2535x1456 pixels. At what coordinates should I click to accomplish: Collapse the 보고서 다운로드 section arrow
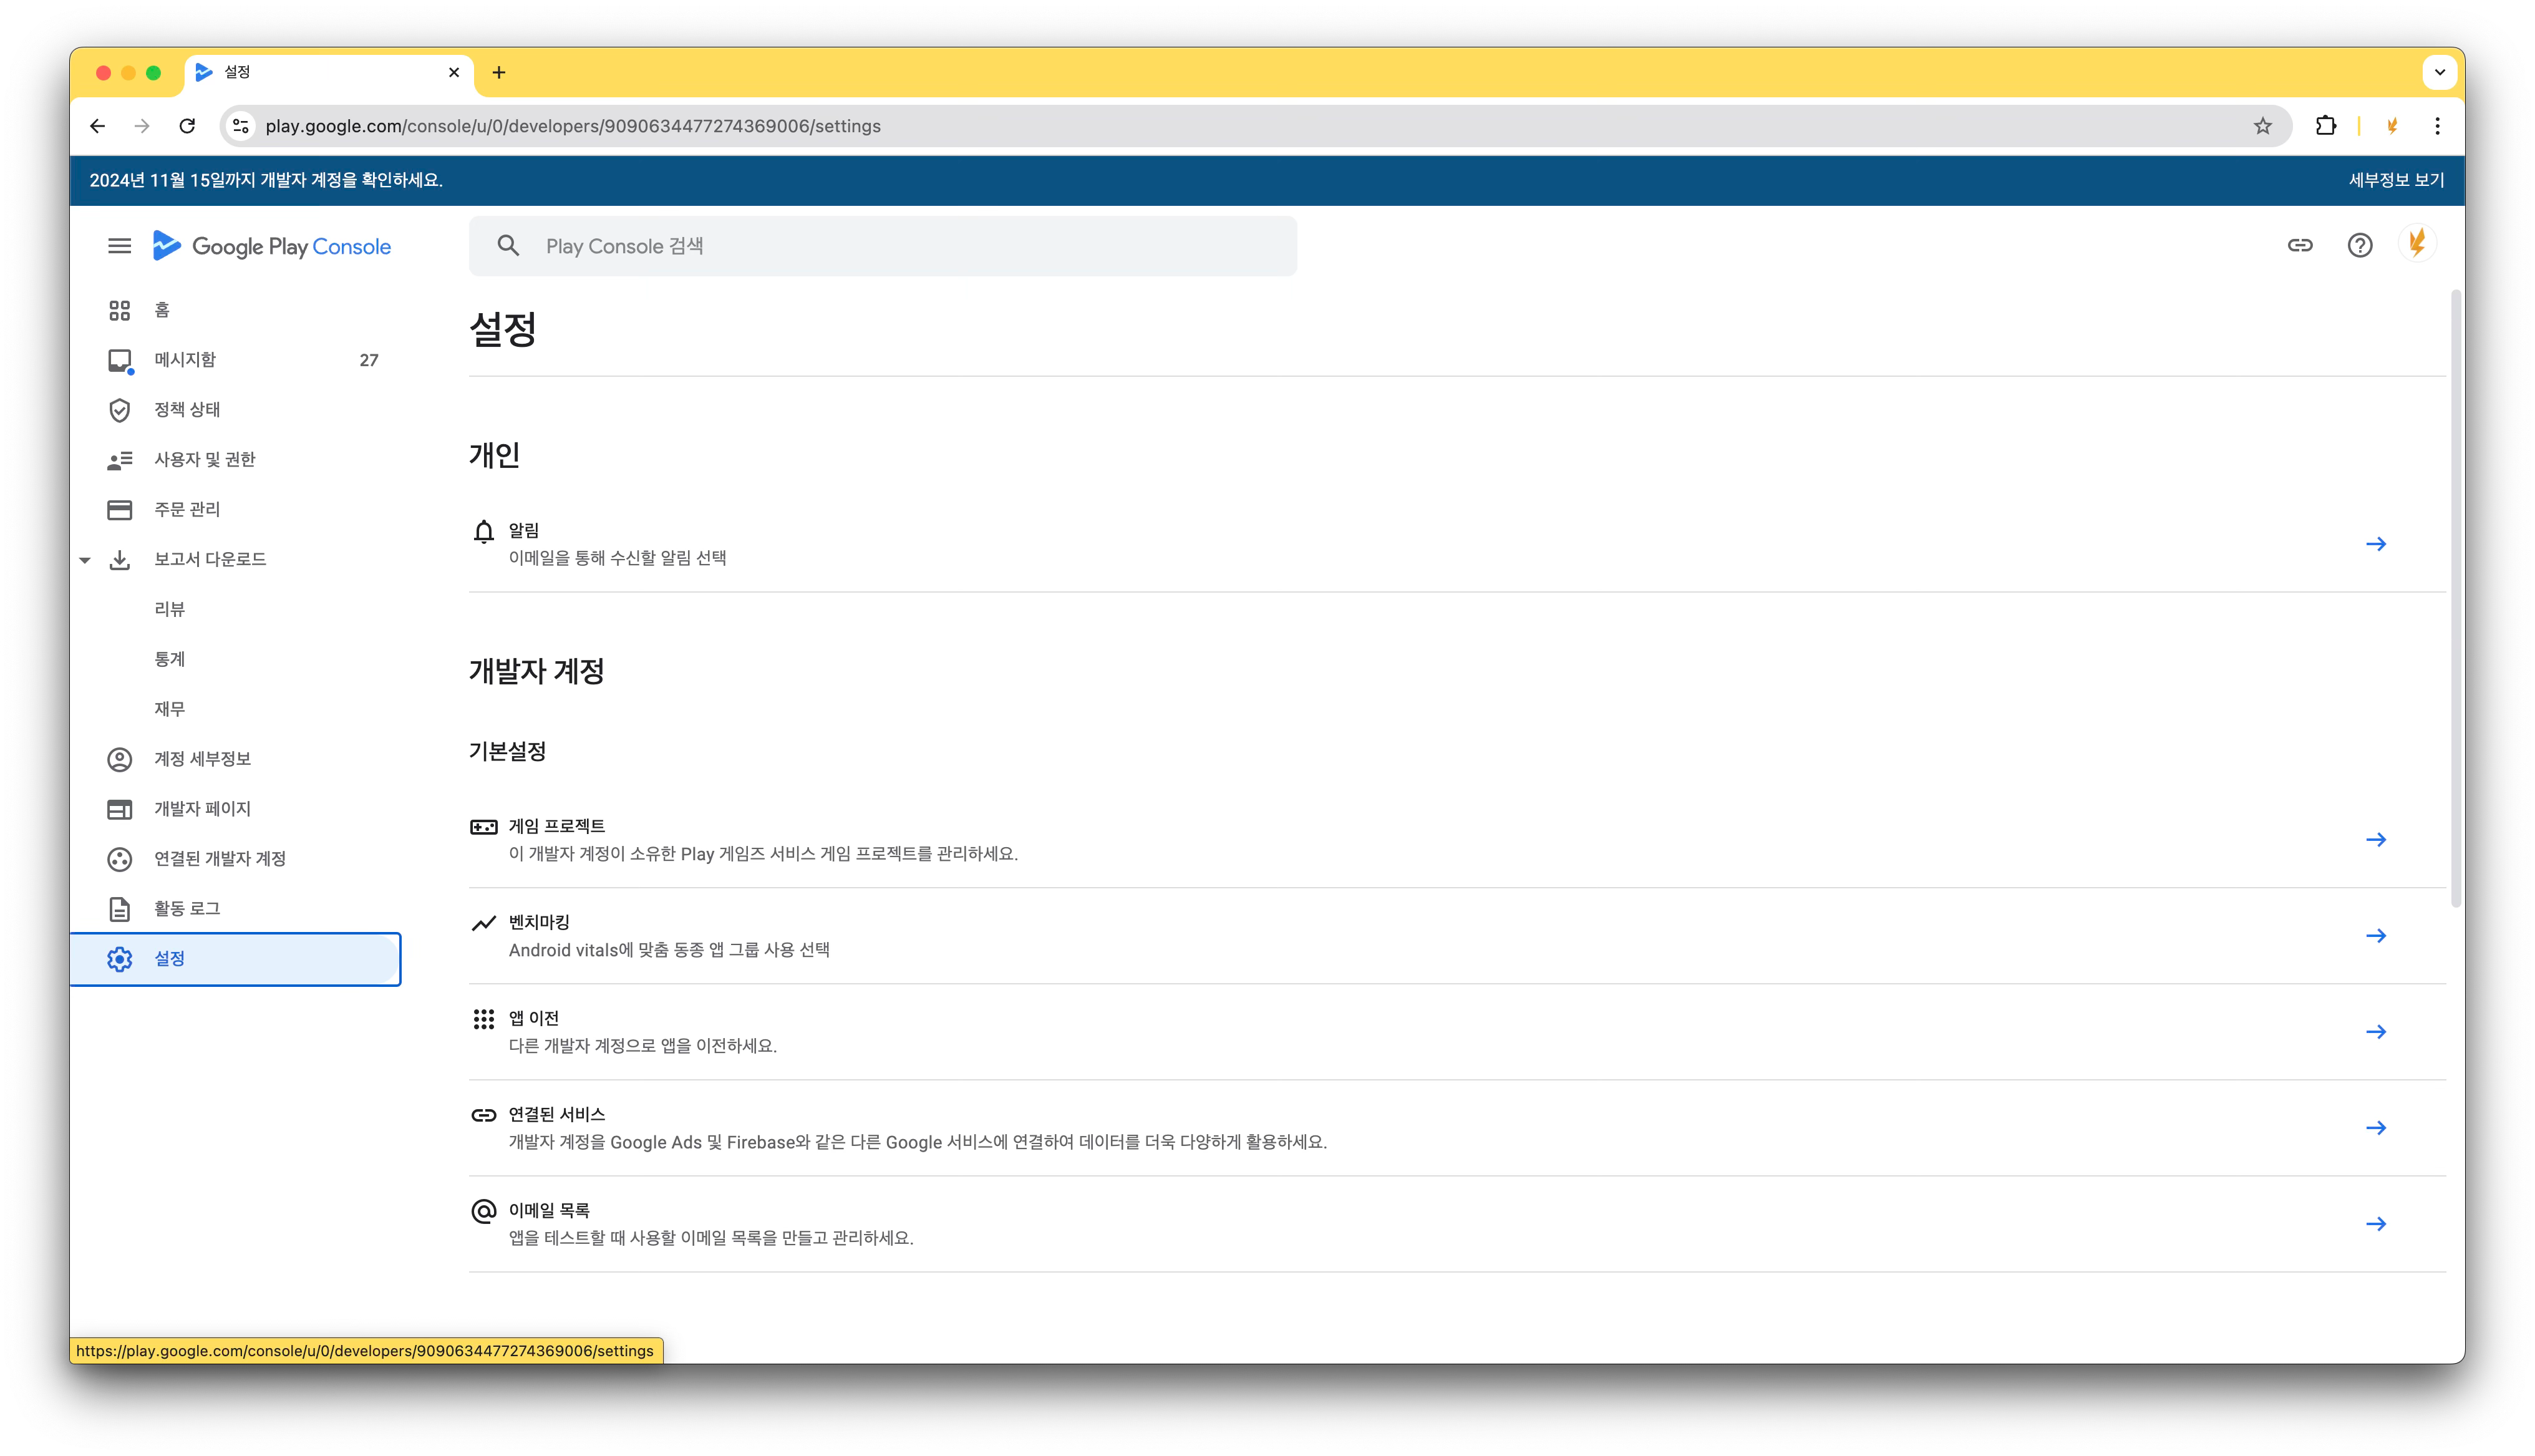(x=85, y=560)
